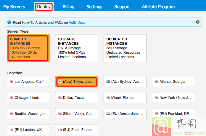The image size is (206, 136).
Task: Select the Miami, Florida location
Action: pos(125,97)
